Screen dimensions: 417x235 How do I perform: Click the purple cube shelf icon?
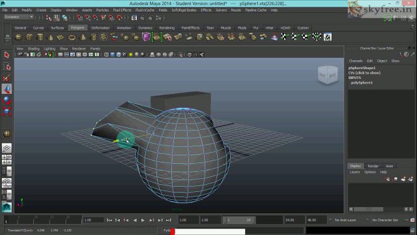pos(146,37)
